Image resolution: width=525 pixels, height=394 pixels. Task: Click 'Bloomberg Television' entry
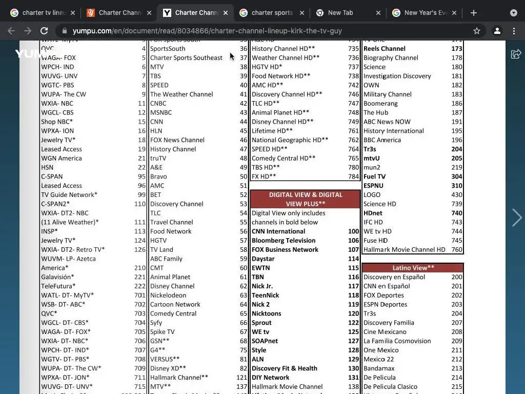[x=283, y=240]
